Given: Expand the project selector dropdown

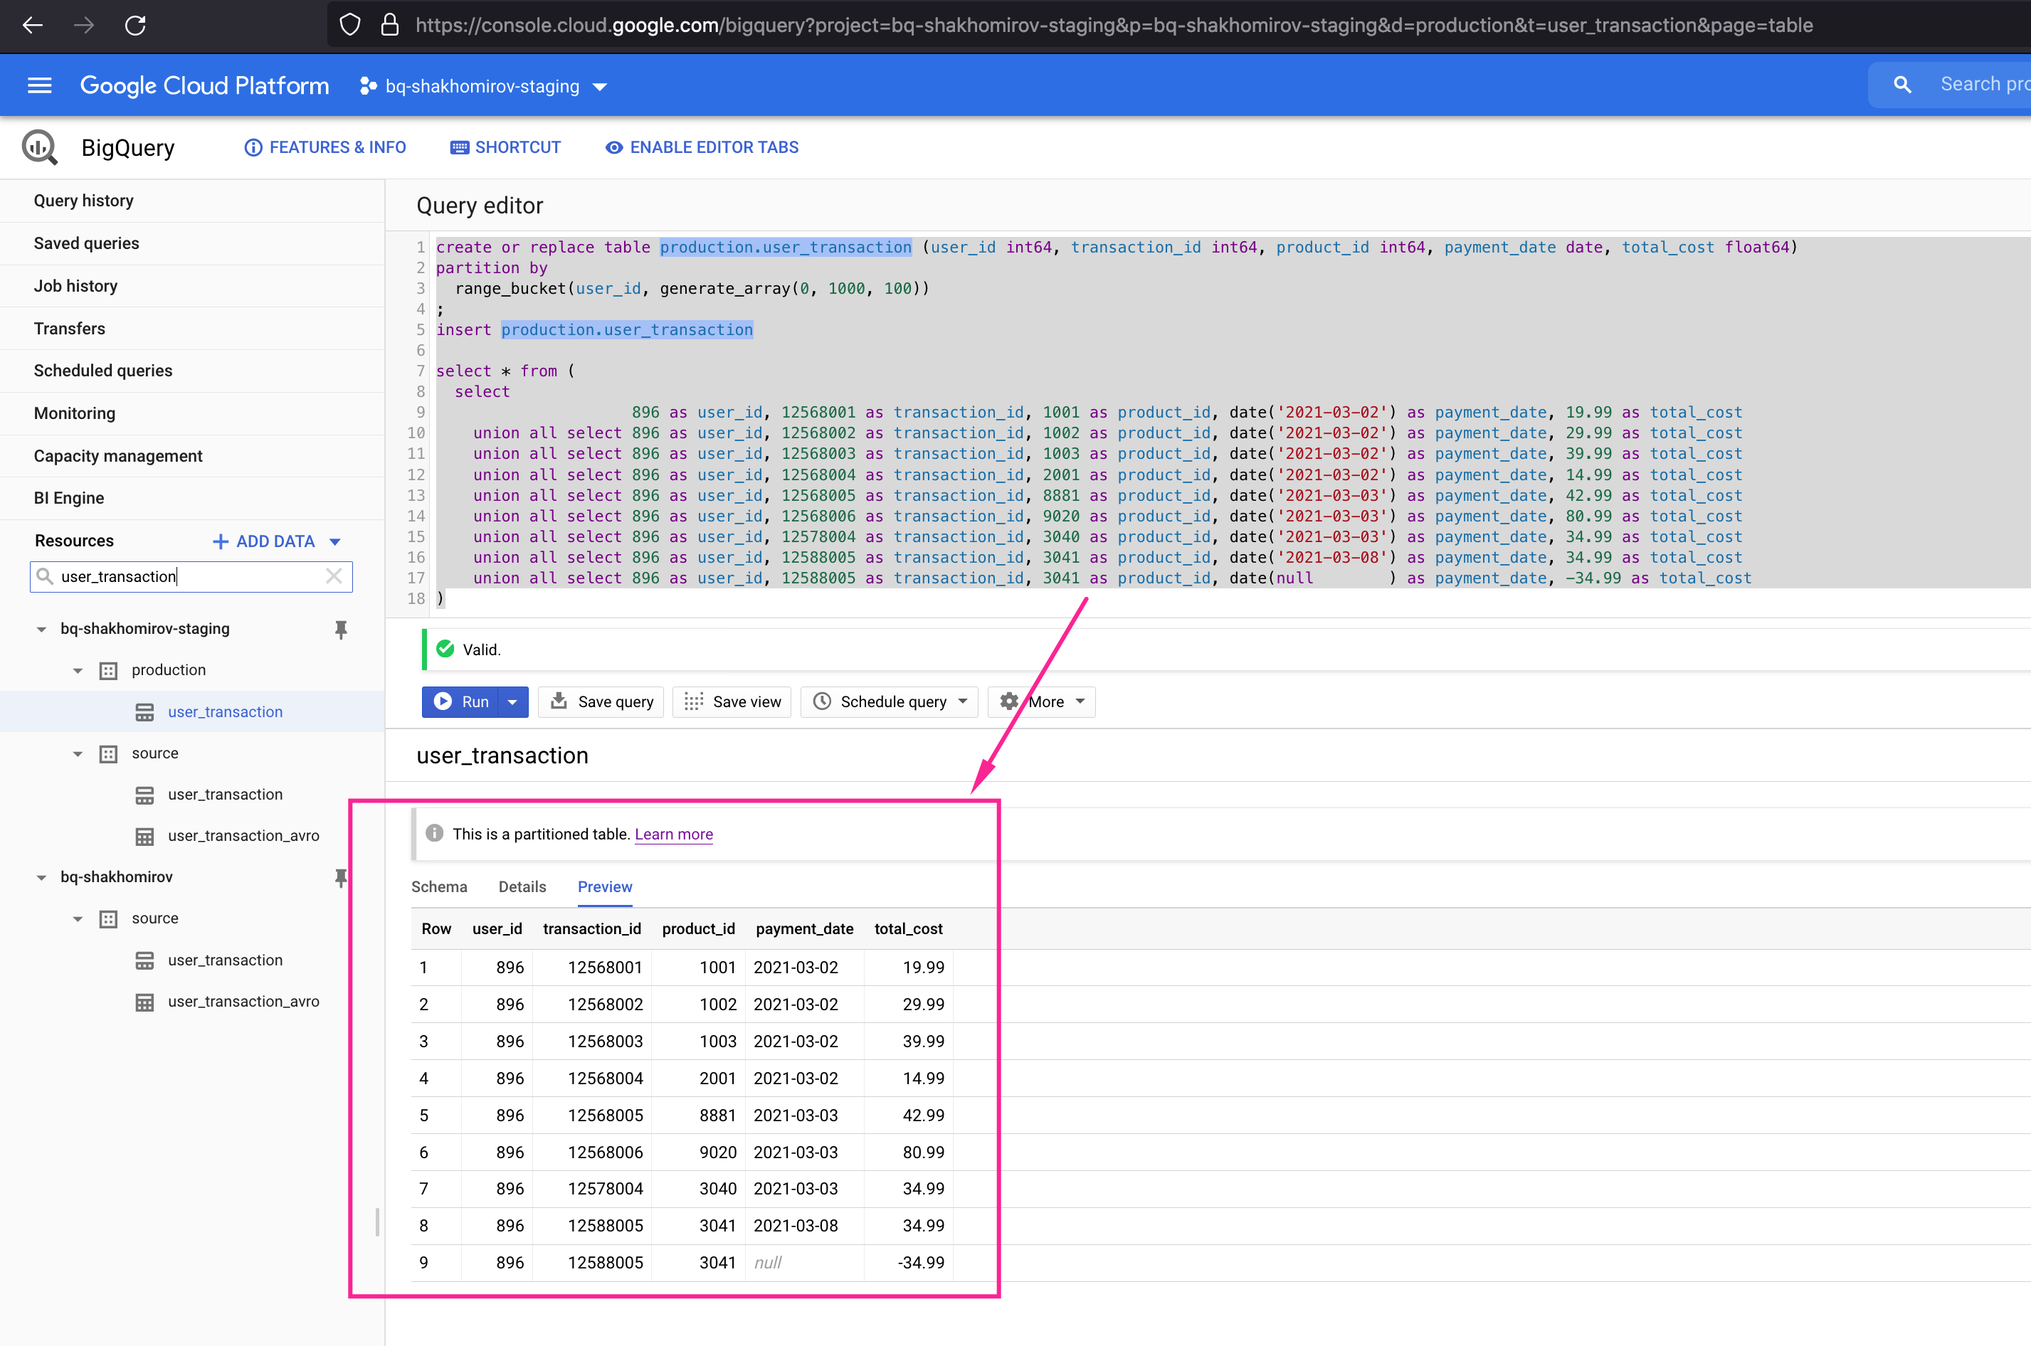Looking at the screenshot, I should click(600, 86).
